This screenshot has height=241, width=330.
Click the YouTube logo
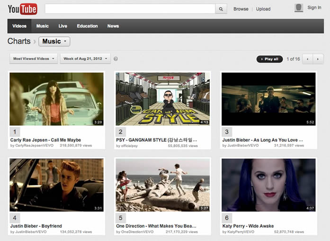click(23, 9)
